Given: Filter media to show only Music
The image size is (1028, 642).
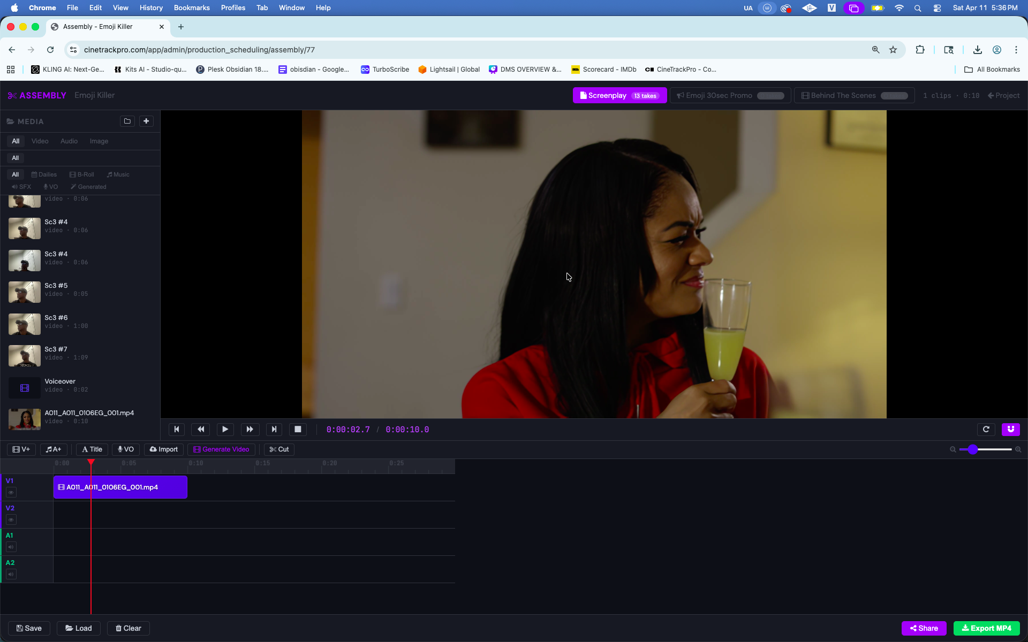Looking at the screenshot, I should tap(117, 174).
